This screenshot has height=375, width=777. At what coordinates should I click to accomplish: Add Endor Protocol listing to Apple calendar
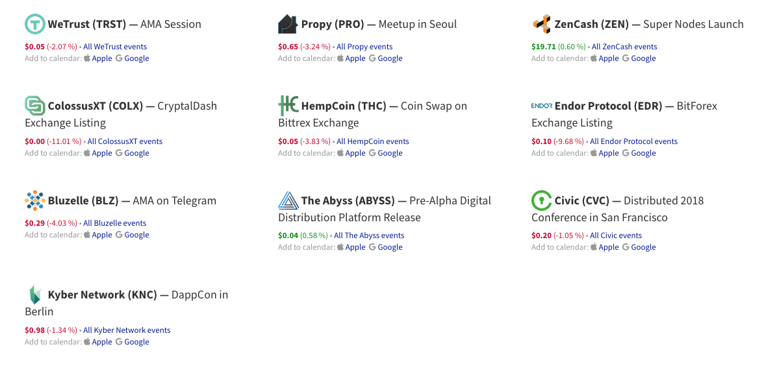point(608,153)
